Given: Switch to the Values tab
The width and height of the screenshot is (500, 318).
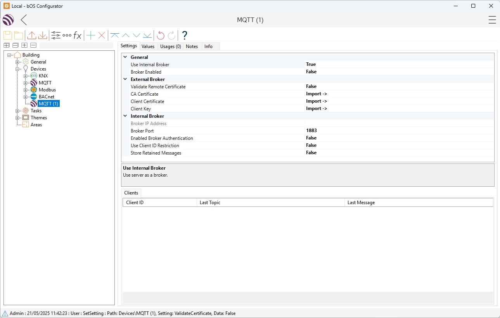Looking at the screenshot, I should point(148,46).
